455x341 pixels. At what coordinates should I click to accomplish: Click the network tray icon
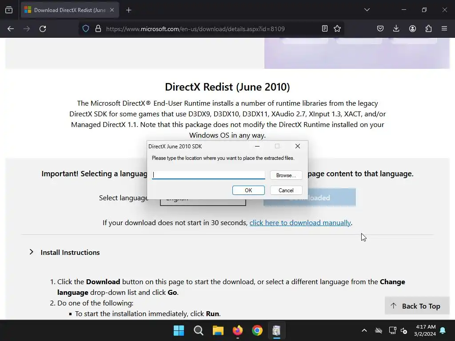[x=392, y=330]
